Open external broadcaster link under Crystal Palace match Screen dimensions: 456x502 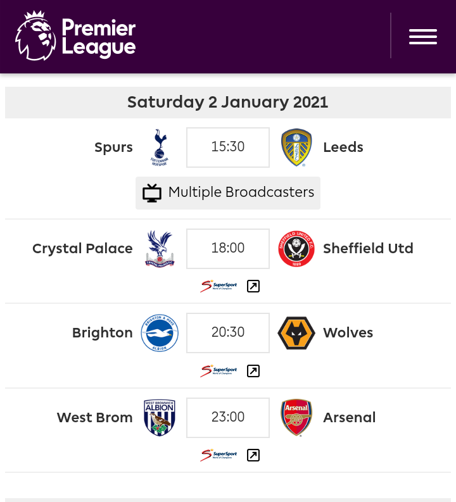(253, 286)
